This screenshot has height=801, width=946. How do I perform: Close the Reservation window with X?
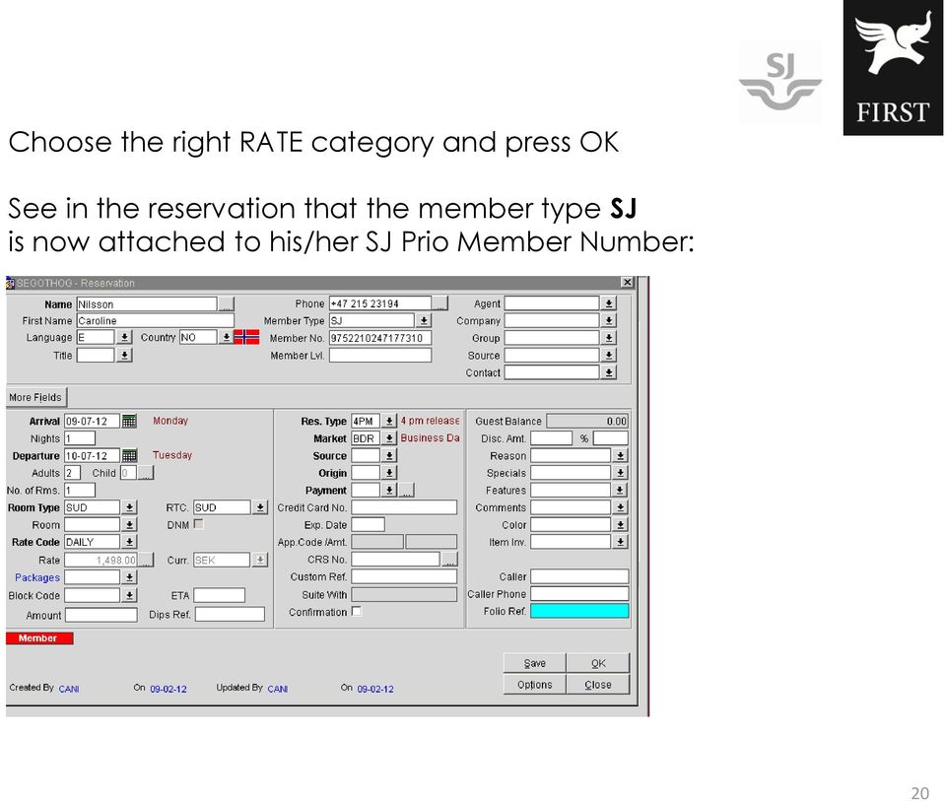coord(628,283)
